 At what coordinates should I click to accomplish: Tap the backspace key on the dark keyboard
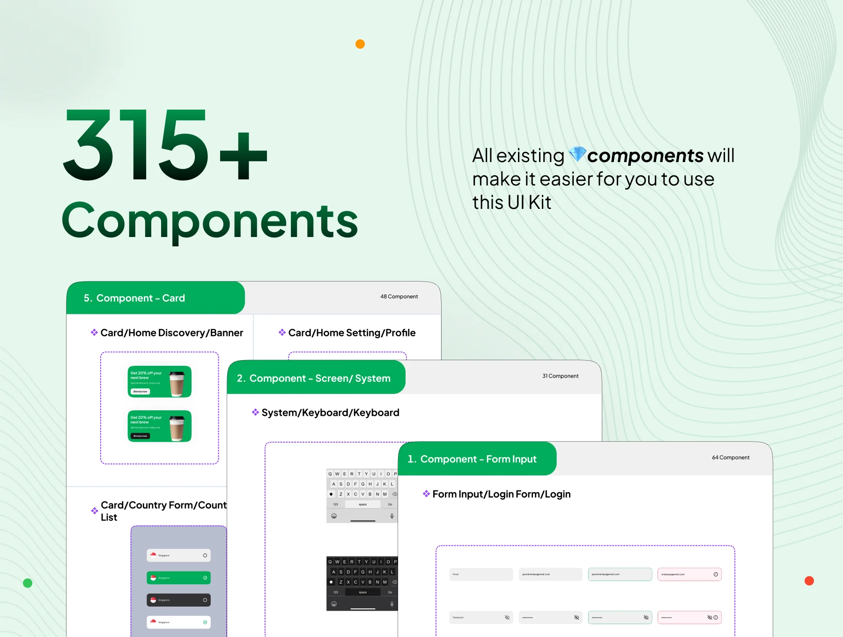[x=394, y=582]
